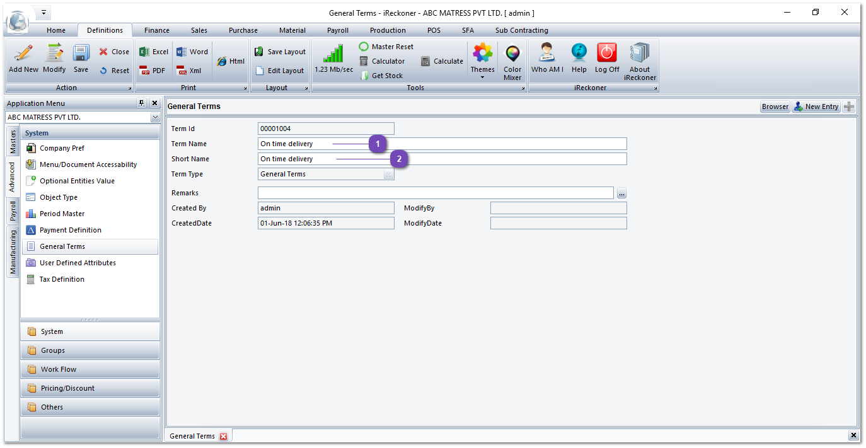Open the Term Type dropdown
The image size is (866, 448).
pyautogui.click(x=389, y=175)
